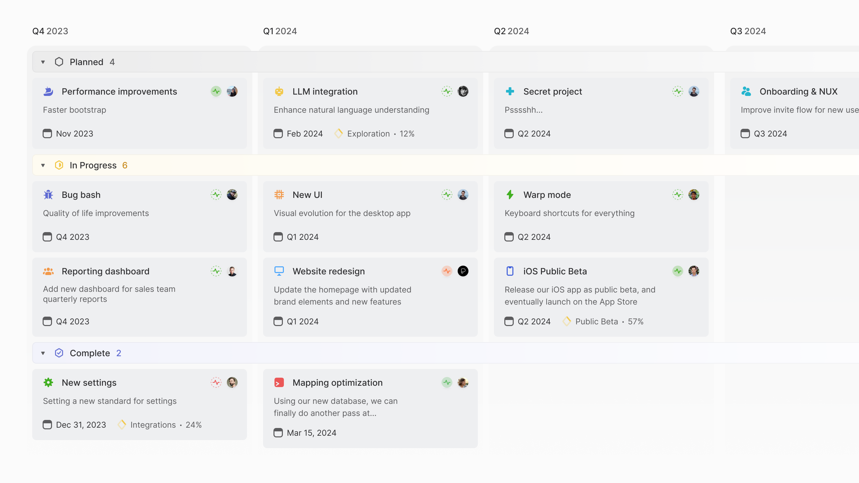Screen dimensions: 859x483
Task: Click the red health pulse icon on New settings
Action: [x=217, y=382]
